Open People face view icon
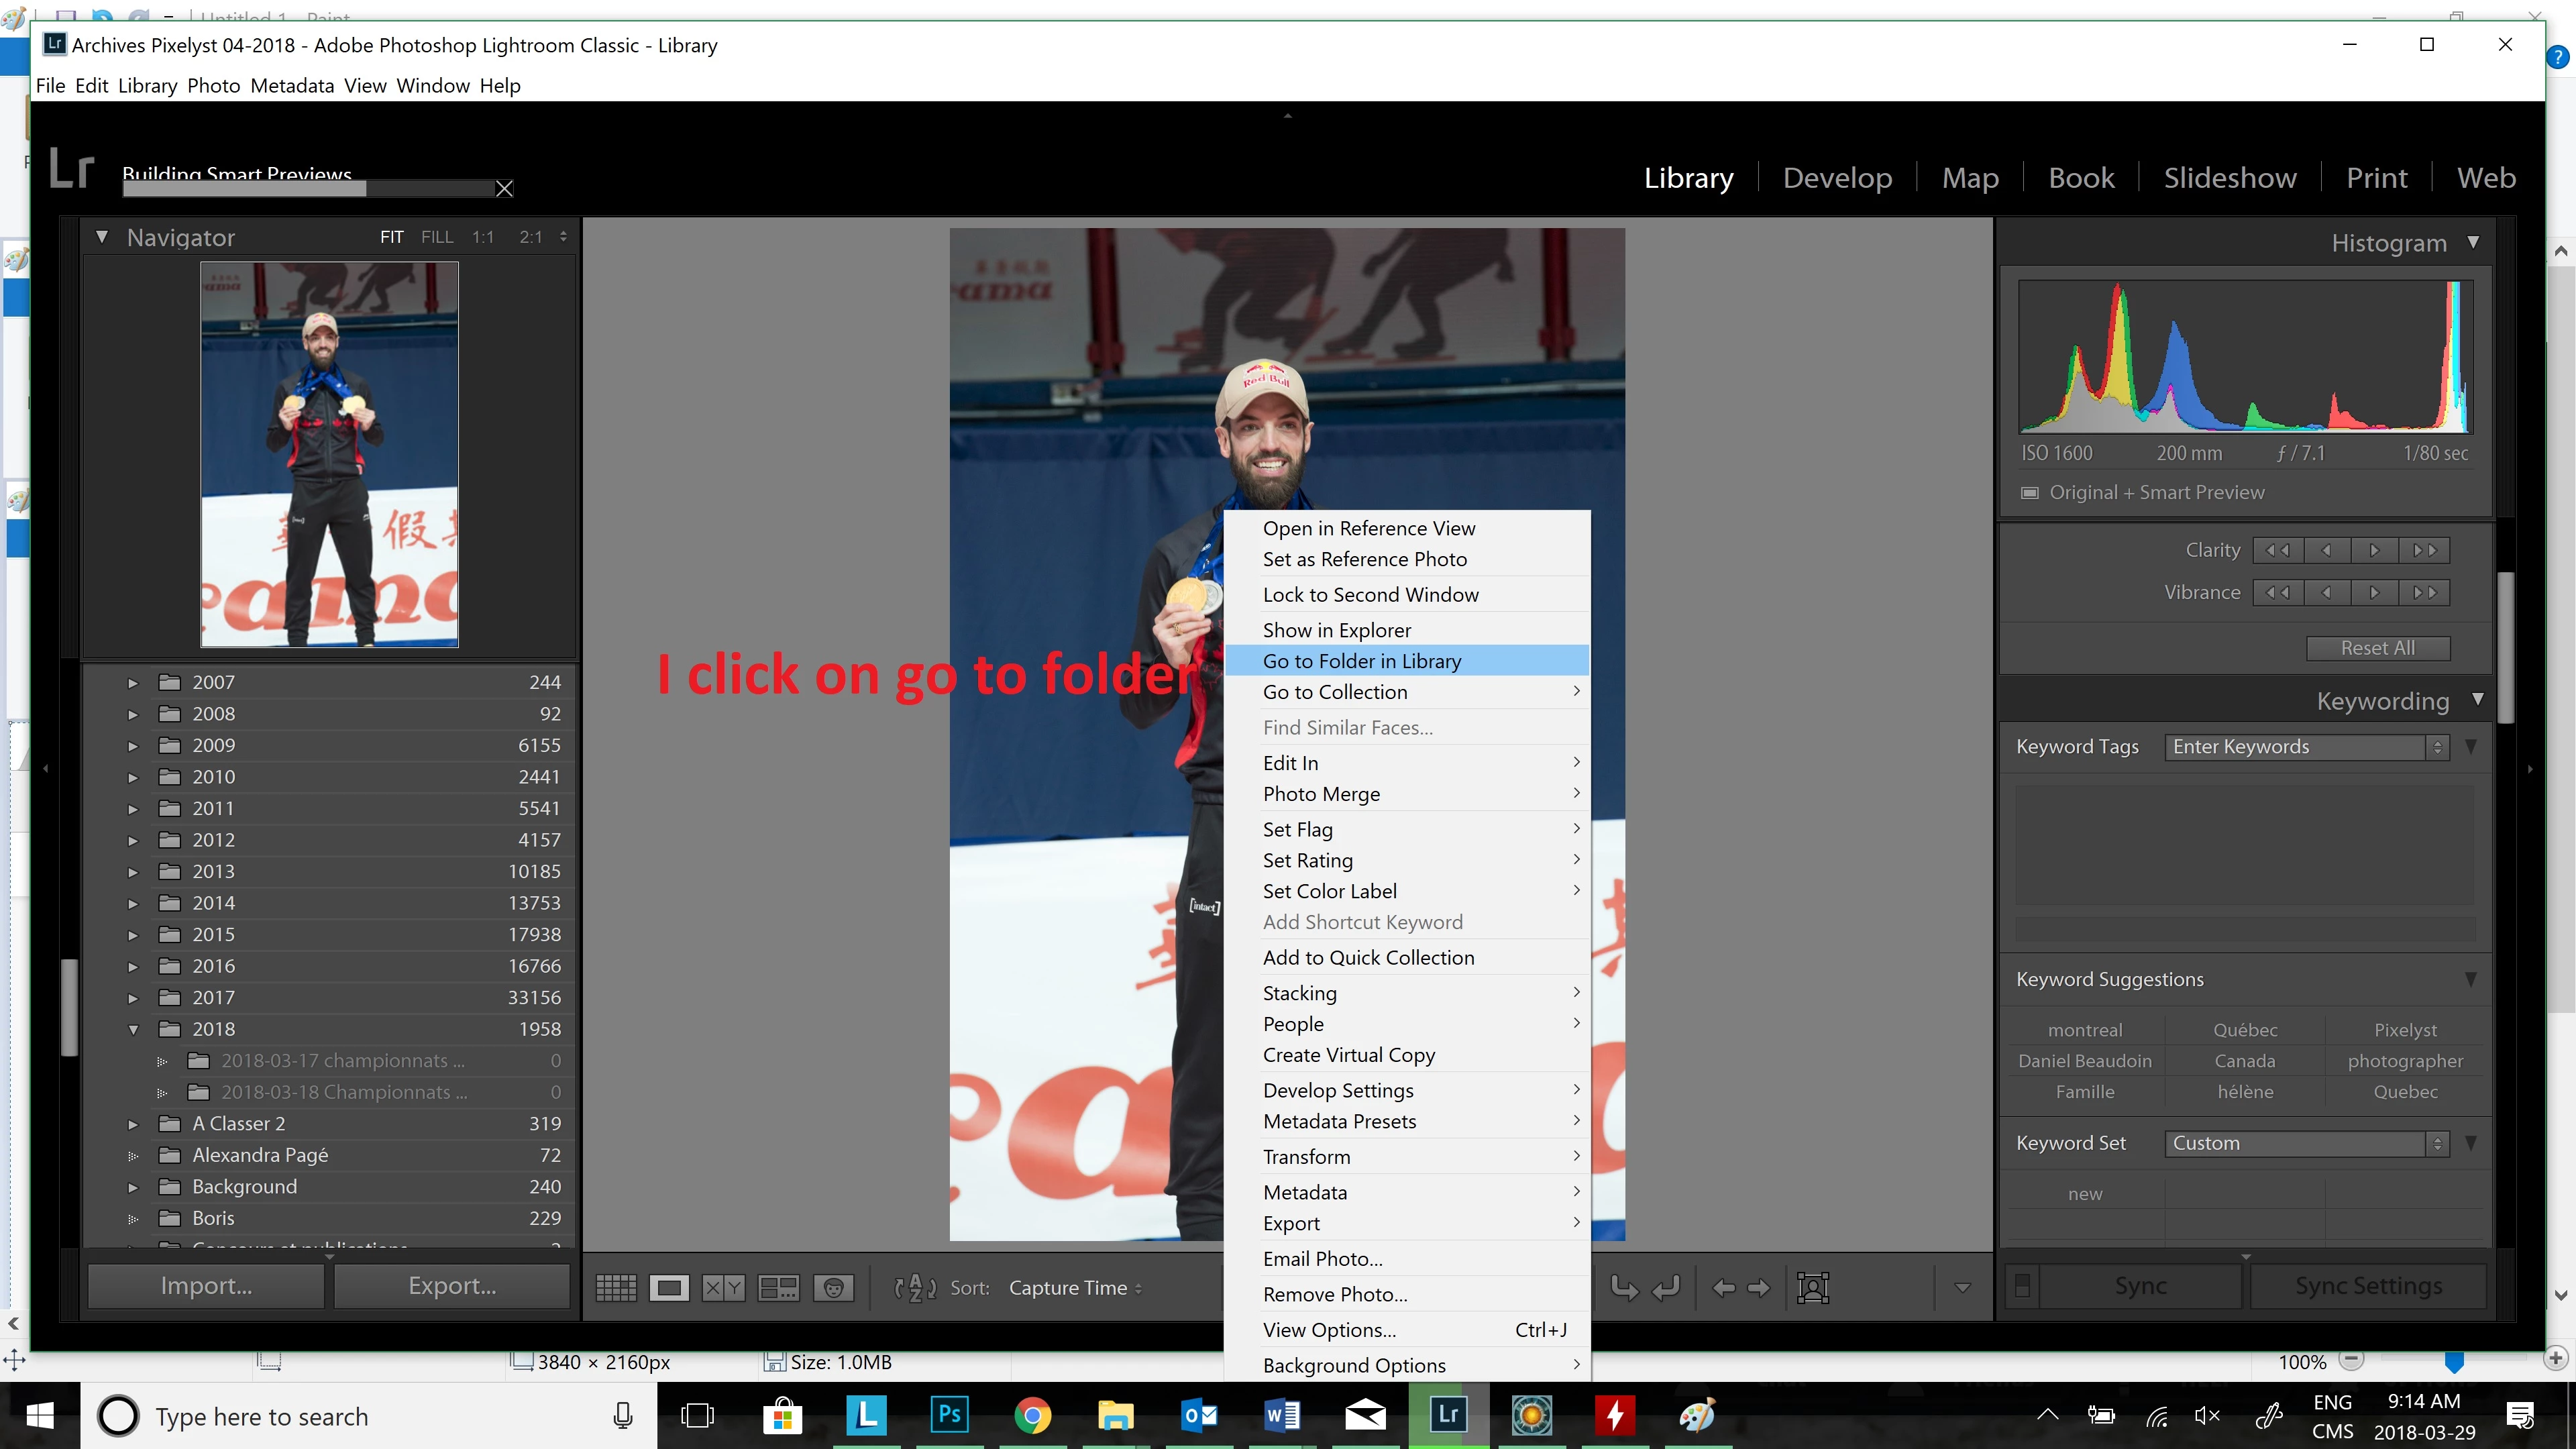The height and width of the screenshot is (1449, 2576). click(833, 1288)
